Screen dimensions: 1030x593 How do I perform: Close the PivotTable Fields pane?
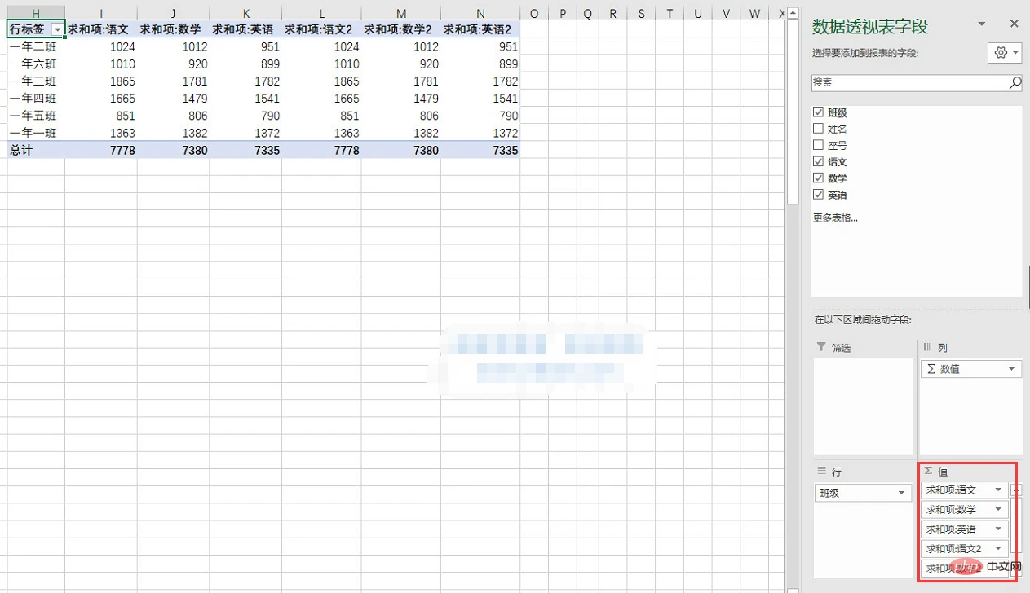tap(1014, 24)
